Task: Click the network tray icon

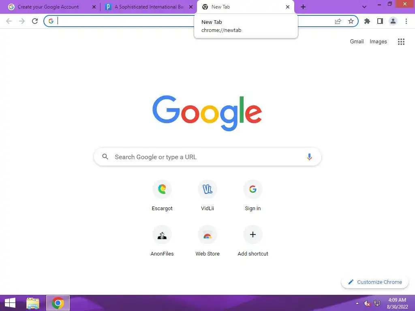Action: (x=376, y=303)
